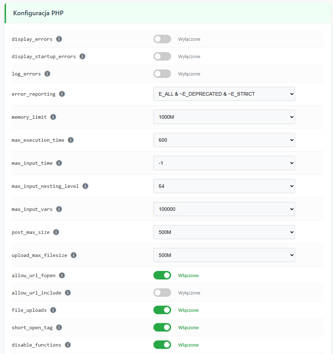Turn off file_uploads
The height and width of the screenshot is (354, 333).
point(162,310)
